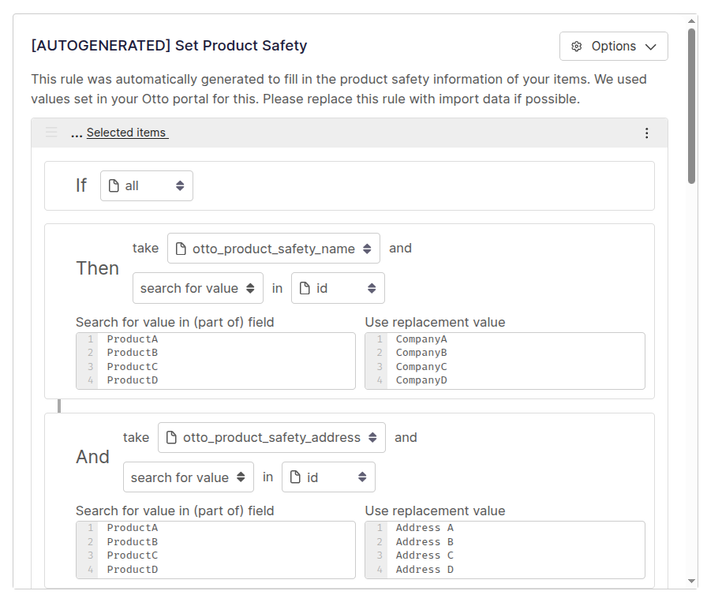Viewport: 707px width, 606px height.
Task: Open the three-dot menu for Selected items
Action: click(x=647, y=133)
